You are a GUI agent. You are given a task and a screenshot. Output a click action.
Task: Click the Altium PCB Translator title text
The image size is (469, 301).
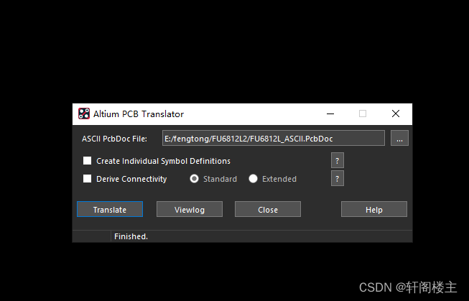click(139, 114)
